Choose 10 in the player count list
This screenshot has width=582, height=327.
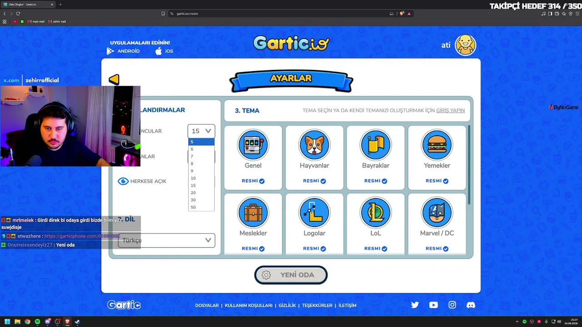tap(201, 178)
